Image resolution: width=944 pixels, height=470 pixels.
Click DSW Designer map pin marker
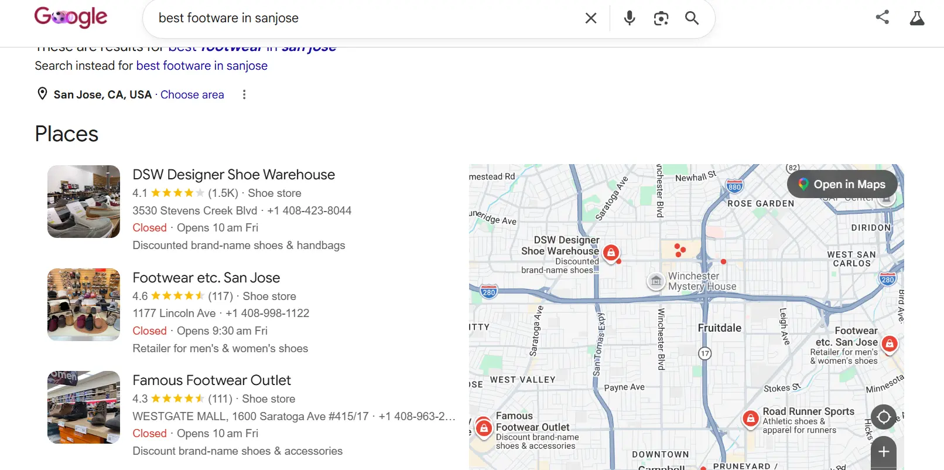(x=611, y=253)
